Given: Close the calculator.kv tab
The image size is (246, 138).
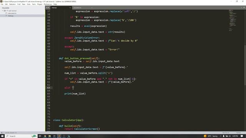Looking at the screenshot, I should [x=92, y=8].
